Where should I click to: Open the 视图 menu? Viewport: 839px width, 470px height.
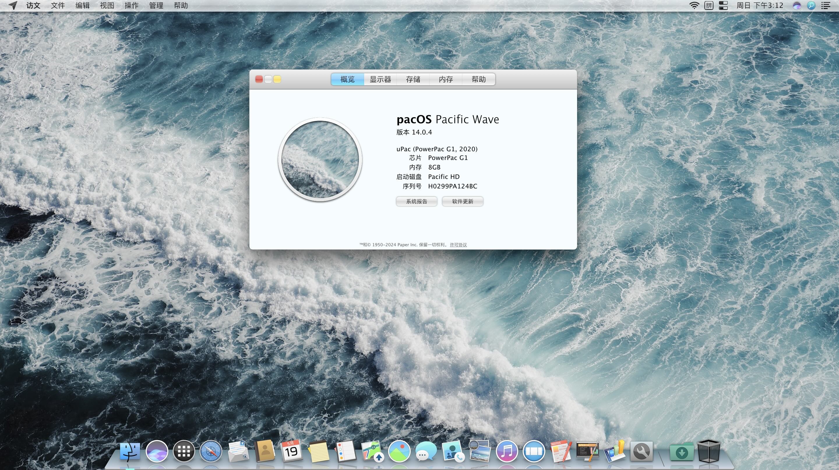click(107, 6)
